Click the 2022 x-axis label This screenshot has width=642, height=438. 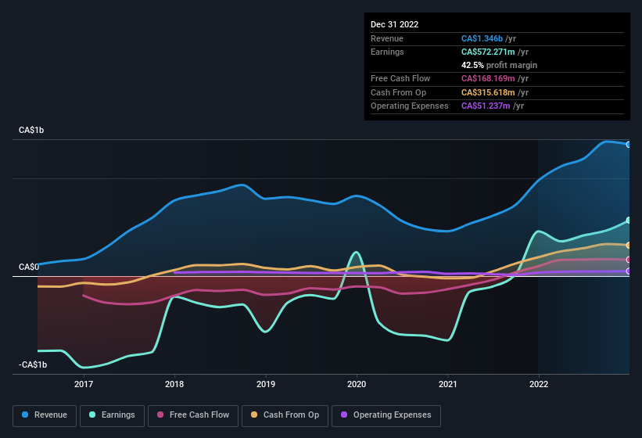[539, 384]
